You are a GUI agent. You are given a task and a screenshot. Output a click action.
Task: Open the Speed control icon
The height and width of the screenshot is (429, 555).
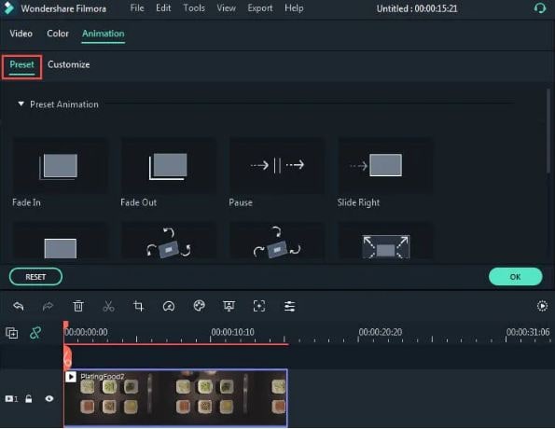pos(169,306)
